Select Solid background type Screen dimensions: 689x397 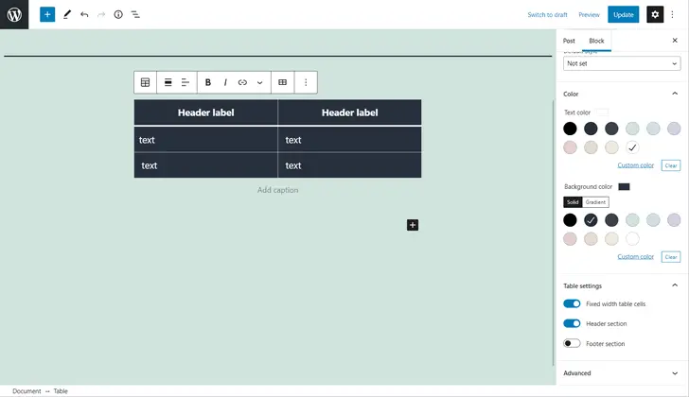click(573, 202)
